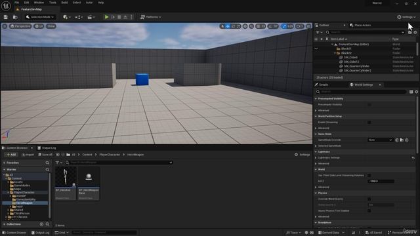Toggle the Precomputed Visibility checkbox
The image size is (420, 236).
(x=369, y=105)
